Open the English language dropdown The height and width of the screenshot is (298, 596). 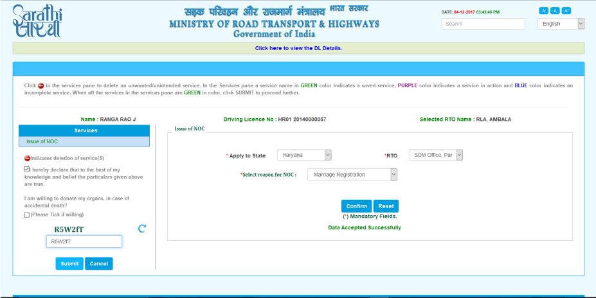[x=560, y=24]
